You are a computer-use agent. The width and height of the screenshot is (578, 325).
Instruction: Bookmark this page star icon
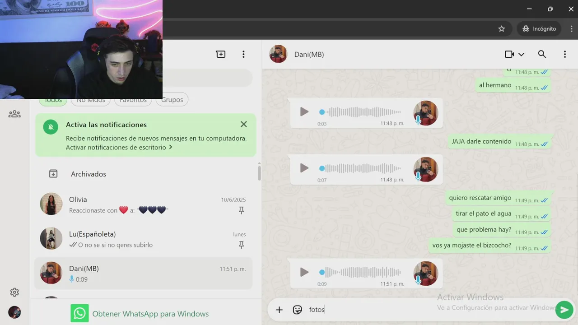(x=502, y=28)
